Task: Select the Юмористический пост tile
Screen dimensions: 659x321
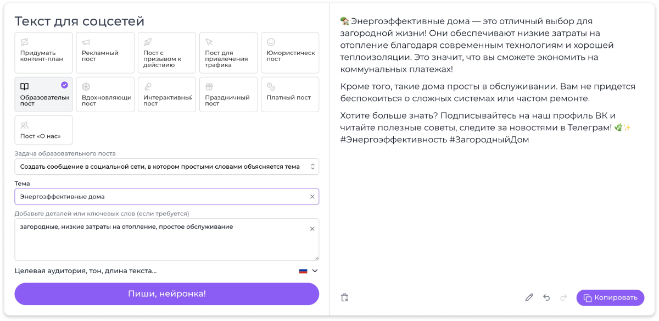Action: [x=290, y=53]
